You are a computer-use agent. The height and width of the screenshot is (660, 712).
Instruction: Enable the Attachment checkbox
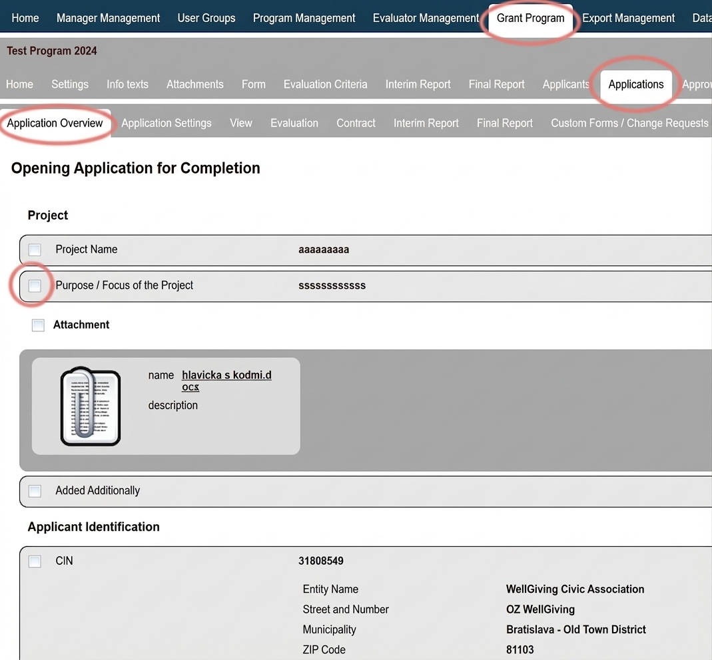pyautogui.click(x=38, y=325)
